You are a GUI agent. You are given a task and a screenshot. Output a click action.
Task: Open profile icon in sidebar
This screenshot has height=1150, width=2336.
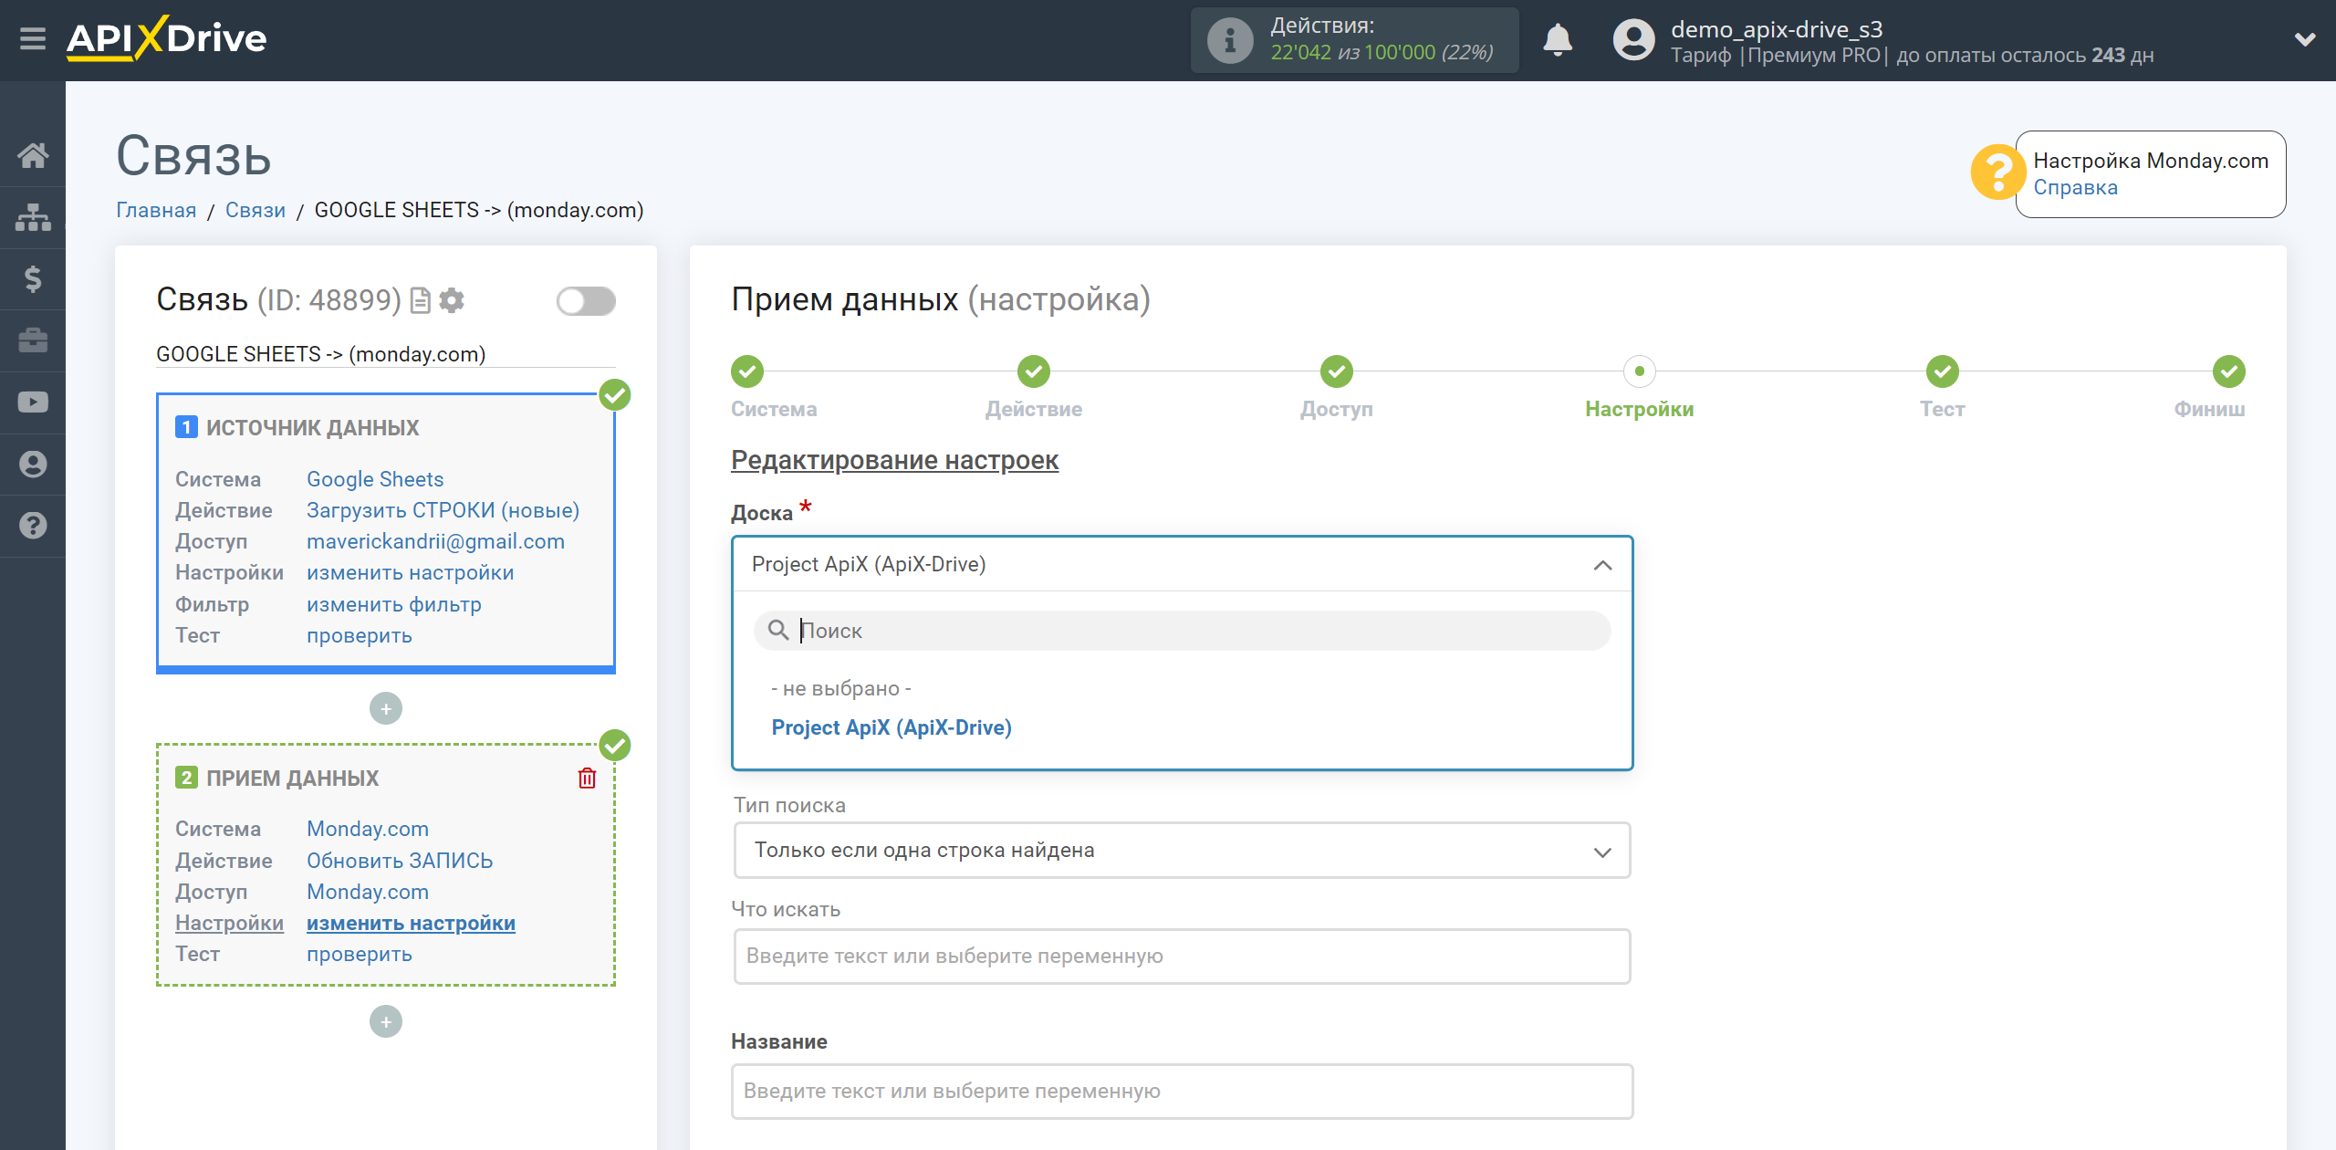pos(33,464)
